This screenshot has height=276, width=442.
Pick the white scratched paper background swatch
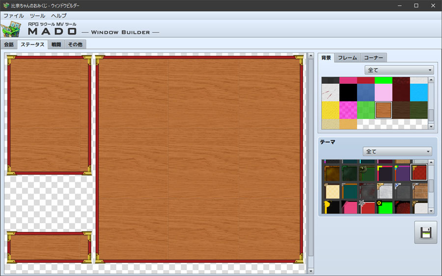(x=331, y=93)
